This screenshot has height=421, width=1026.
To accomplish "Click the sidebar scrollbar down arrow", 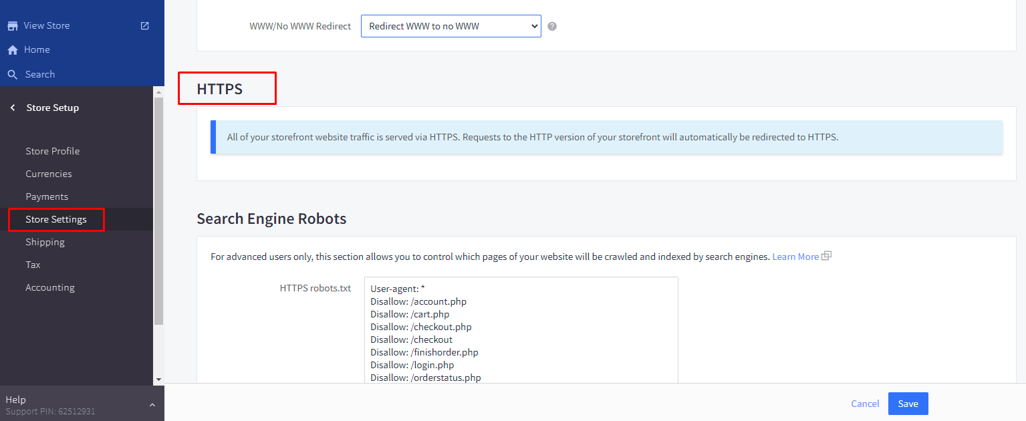I will tap(158, 379).
